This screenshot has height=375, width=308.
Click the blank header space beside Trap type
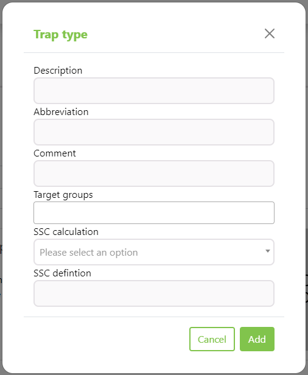(176, 35)
